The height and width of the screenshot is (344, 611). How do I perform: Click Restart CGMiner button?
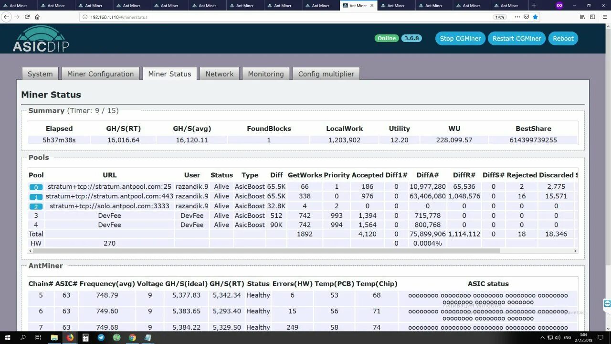point(517,38)
